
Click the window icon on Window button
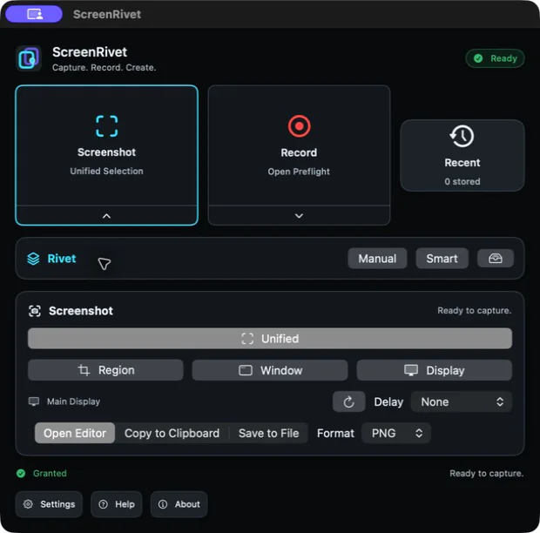click(x=246, y=370)
